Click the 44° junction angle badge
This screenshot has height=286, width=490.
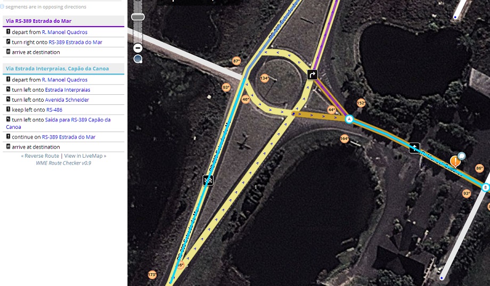(332, 110)
